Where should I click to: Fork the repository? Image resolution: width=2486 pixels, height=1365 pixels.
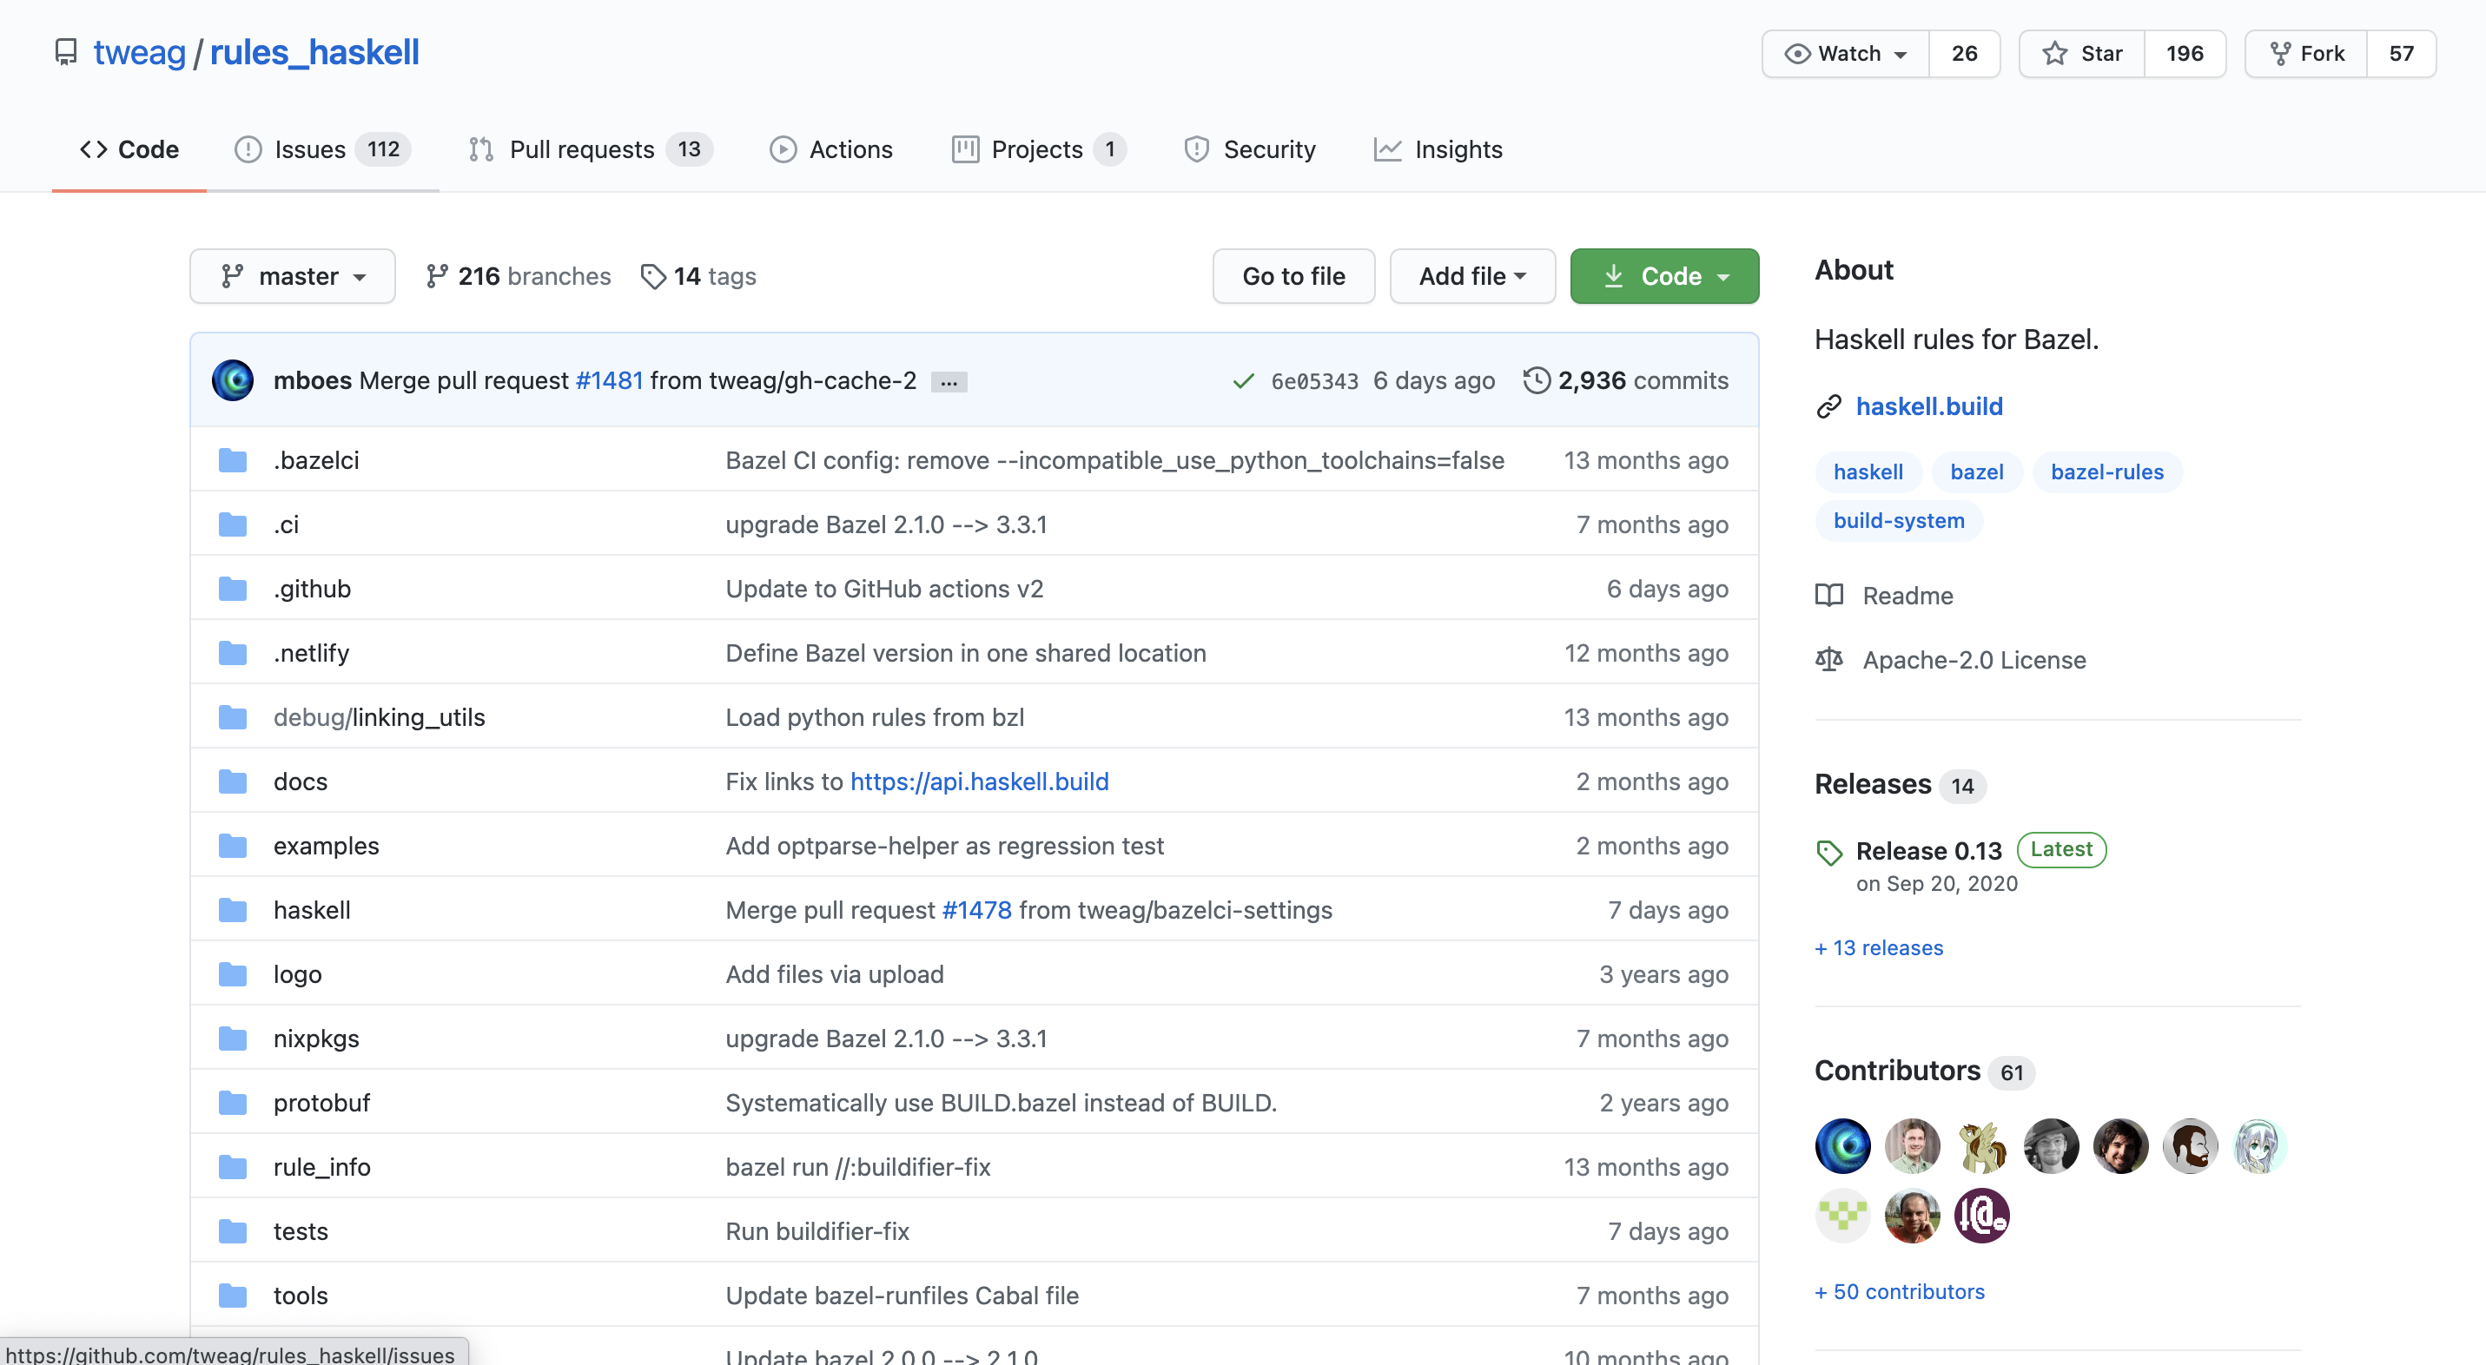pyautogui.click(x=2306, y=53)
